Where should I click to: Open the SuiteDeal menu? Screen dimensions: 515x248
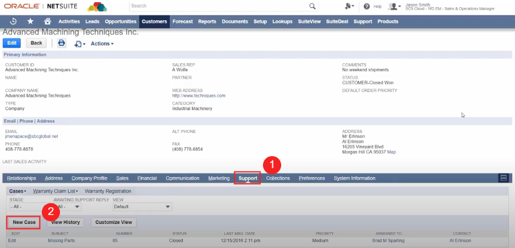click(337, 21)
